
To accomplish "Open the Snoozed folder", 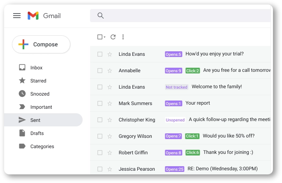I will 43,94.
